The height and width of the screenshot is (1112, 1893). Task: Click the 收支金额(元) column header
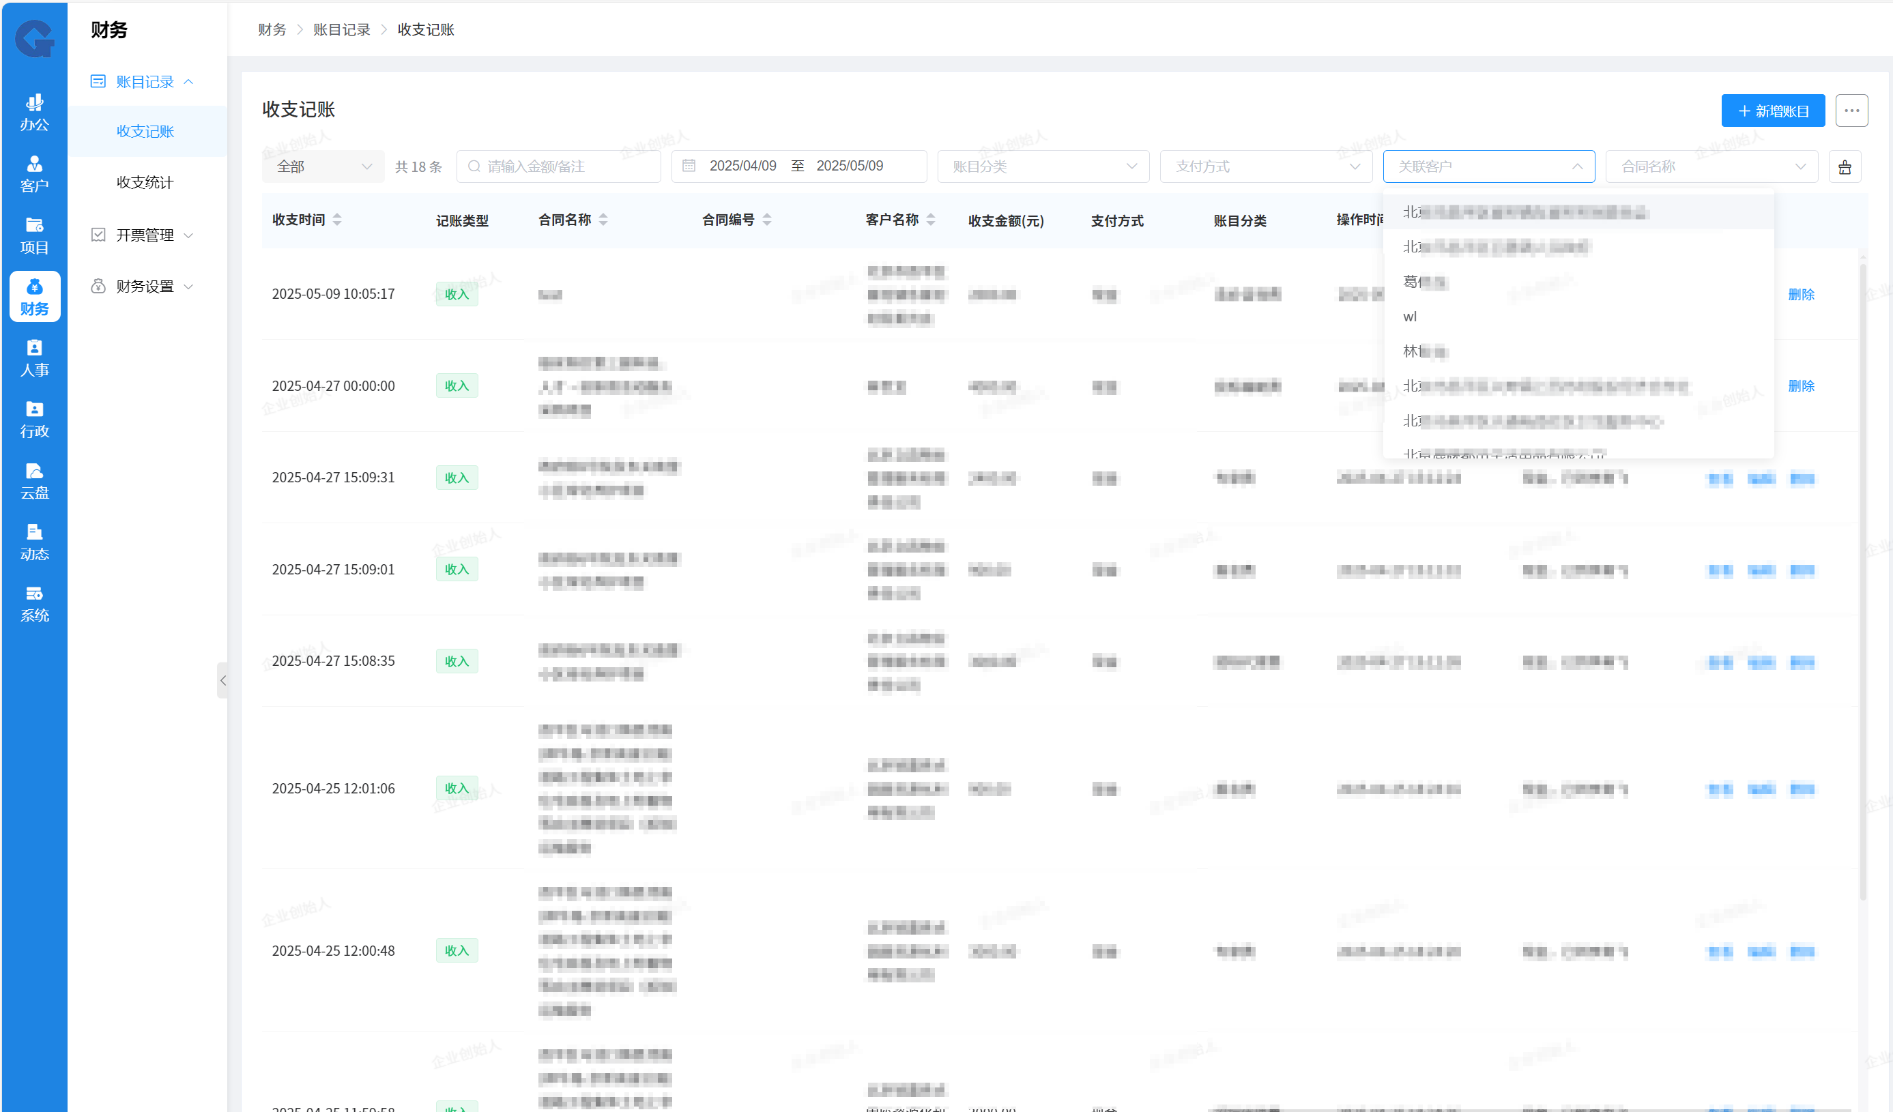tap(1006, 221)
